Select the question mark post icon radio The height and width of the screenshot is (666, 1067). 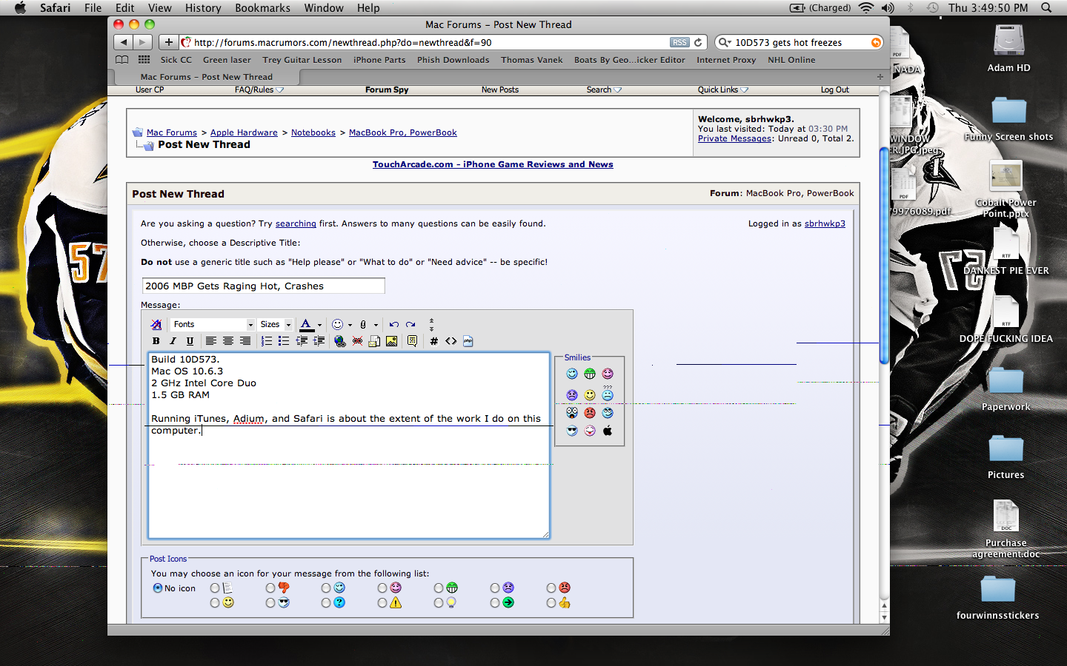[326, 603]
